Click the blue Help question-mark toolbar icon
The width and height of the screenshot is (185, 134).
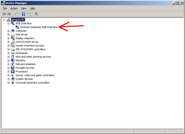[x=23, y=14]
